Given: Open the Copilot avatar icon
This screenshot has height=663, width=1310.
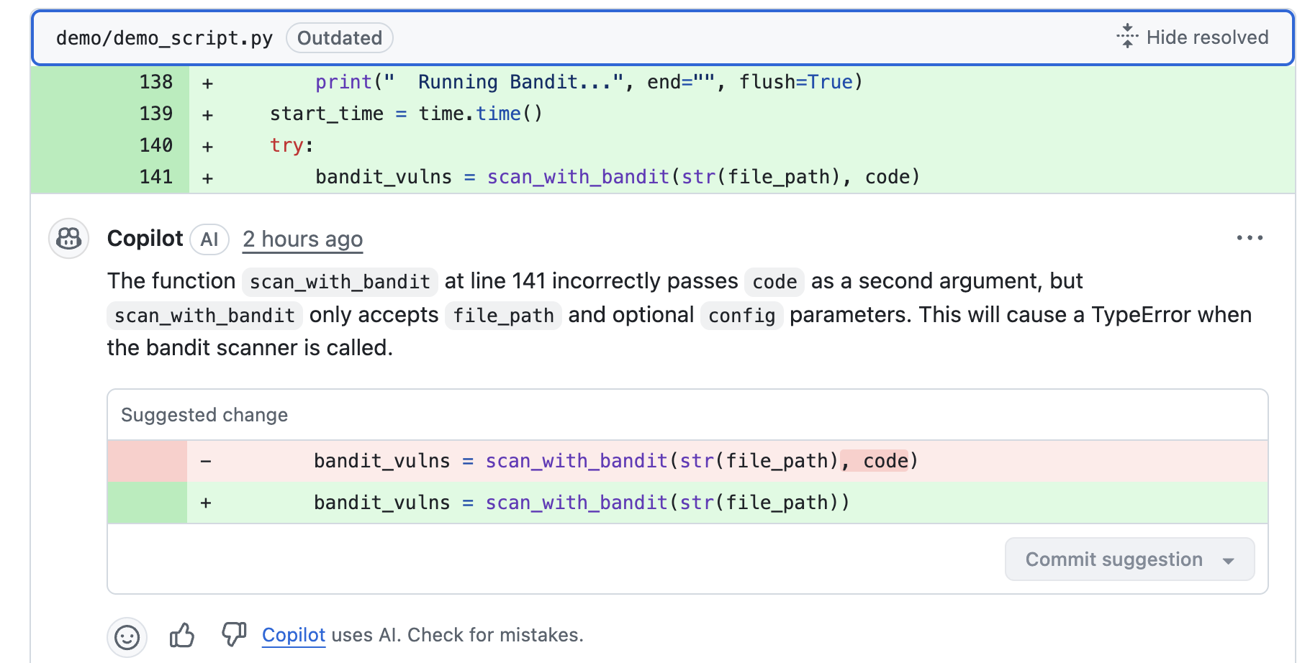Looking at the screenshot, I should click(x=69, y=238).
